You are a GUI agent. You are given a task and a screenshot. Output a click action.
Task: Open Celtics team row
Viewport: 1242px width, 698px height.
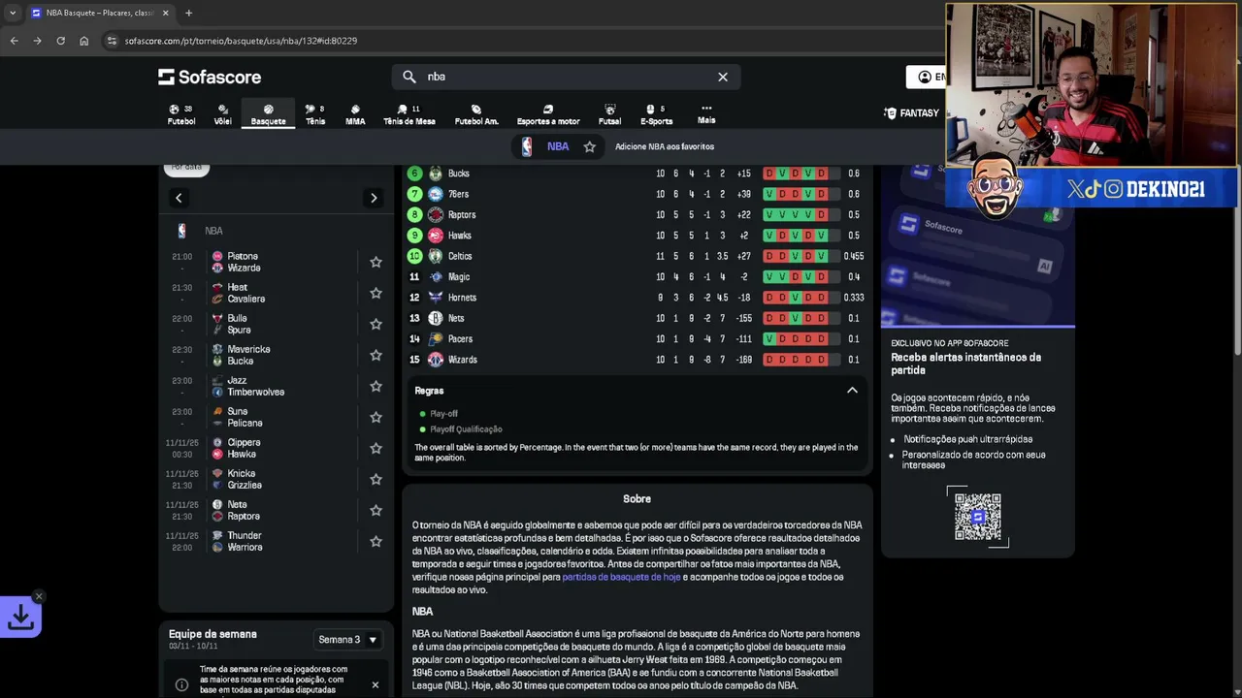point(637,256)
